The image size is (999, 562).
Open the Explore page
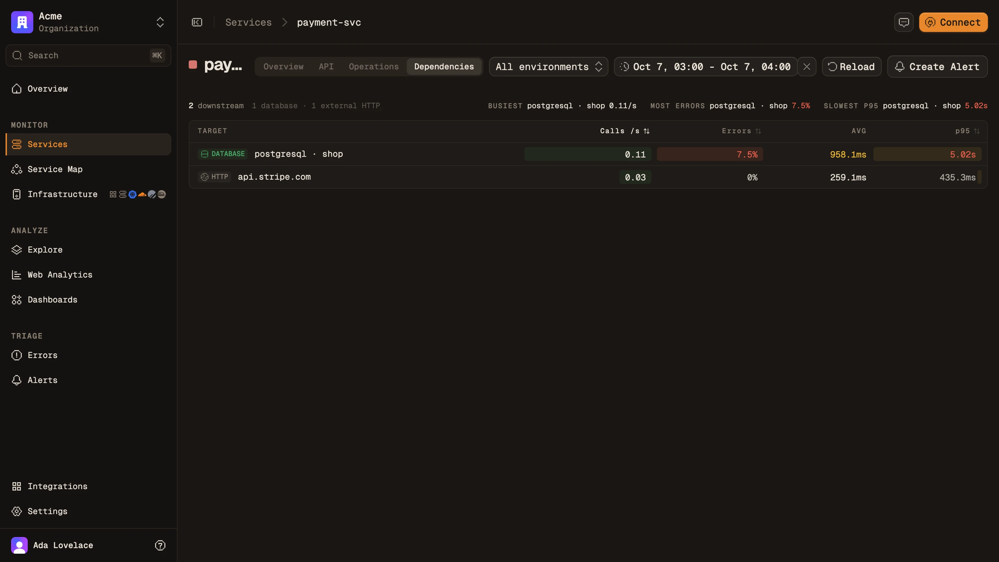point(88,250)
